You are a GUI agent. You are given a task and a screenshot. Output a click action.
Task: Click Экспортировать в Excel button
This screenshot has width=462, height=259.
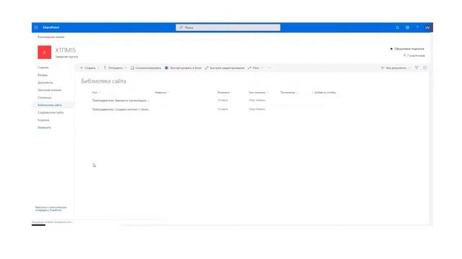click(x=183, y=68)
